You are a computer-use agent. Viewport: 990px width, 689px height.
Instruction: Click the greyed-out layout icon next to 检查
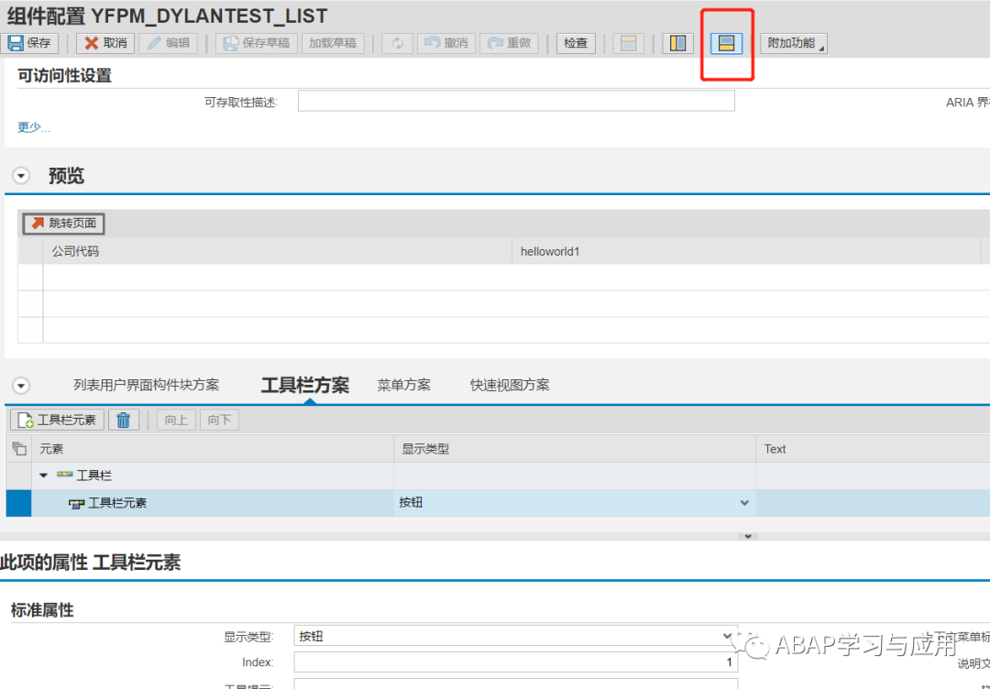pos(628,43)
